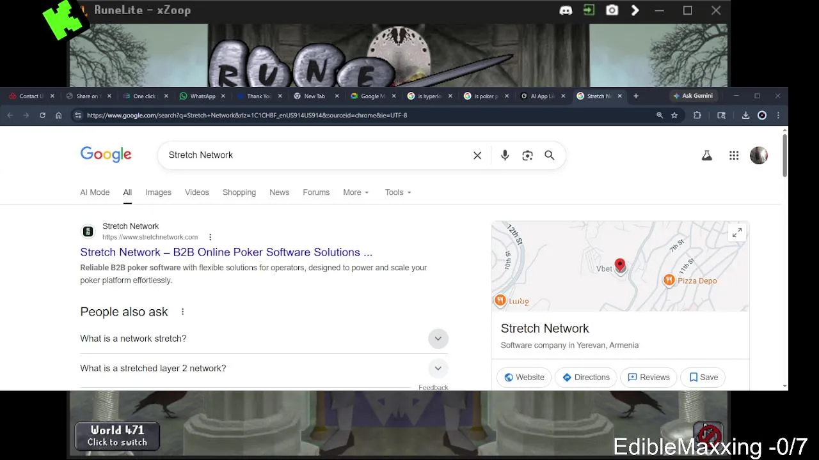This screenshot has height=460, width=819.
Task: Open Google account profile picture
Action: click(x=759, y=155)
